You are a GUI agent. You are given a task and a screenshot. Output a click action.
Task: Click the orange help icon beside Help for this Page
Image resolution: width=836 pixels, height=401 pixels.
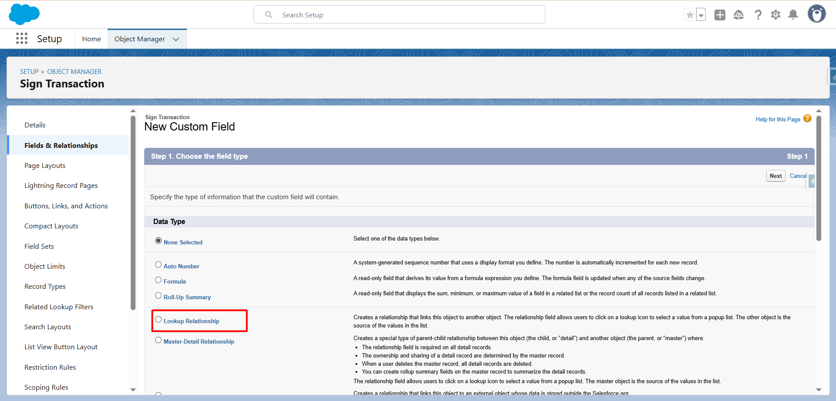point(807,118)
